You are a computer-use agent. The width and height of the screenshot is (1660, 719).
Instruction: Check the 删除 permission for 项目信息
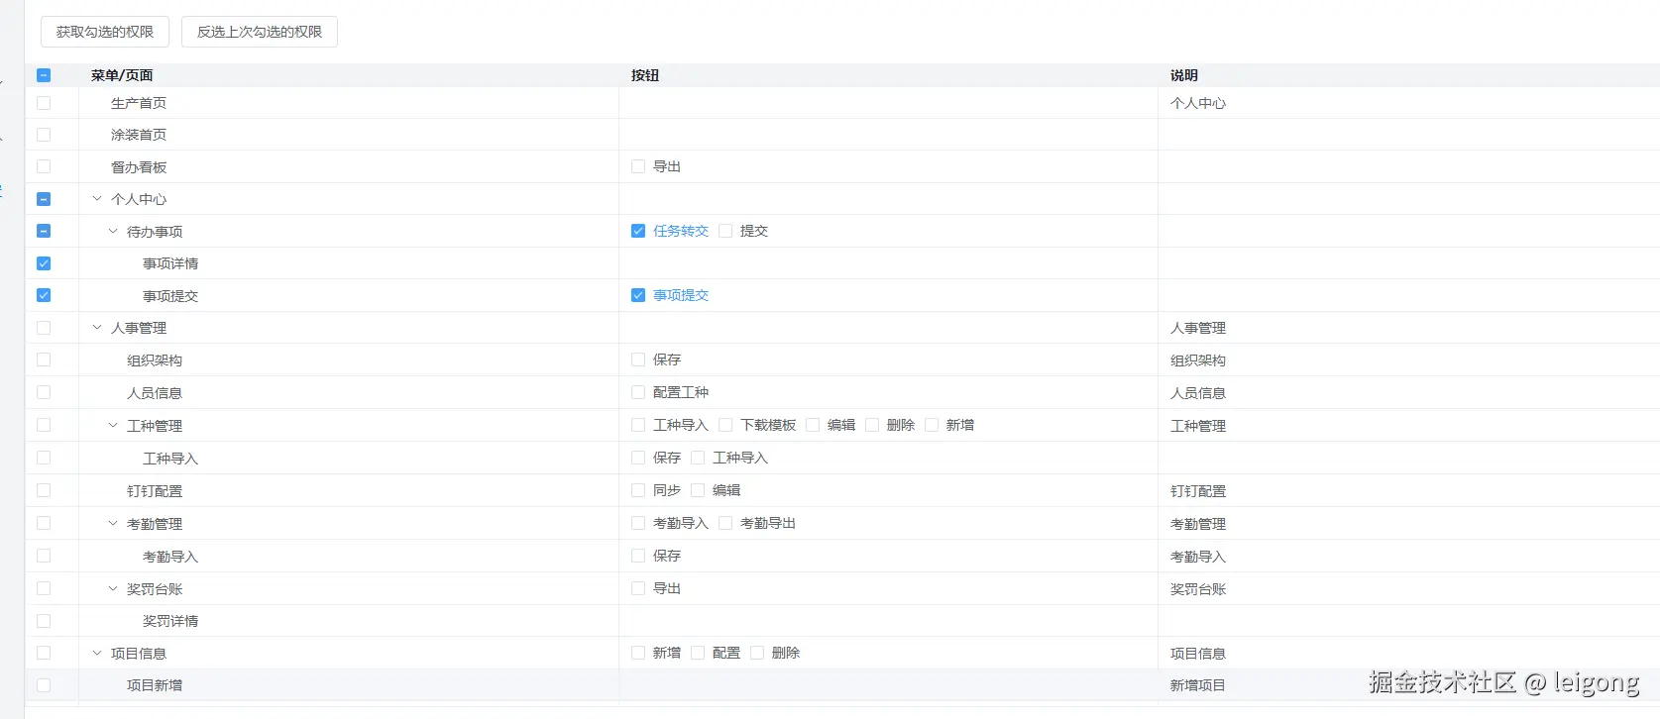coord(757,653)
